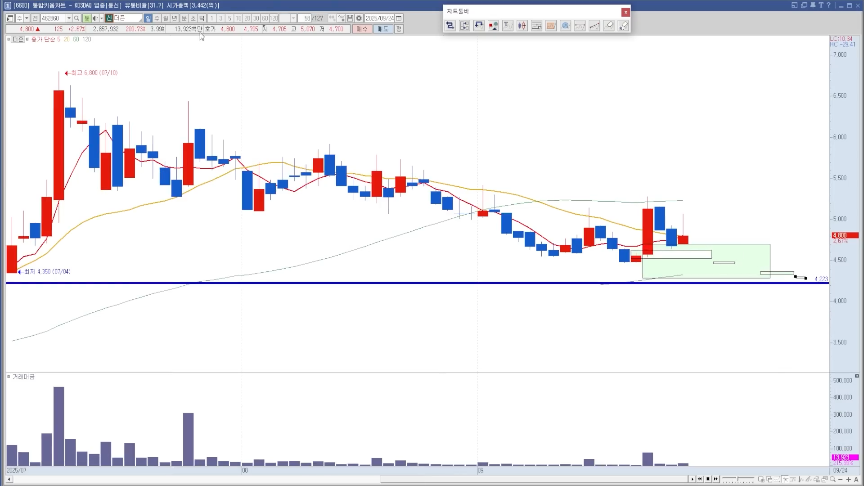This screenshot has width=864, height=486.
Task: Open the date picker calendar icon
Action: coord(399,18)
